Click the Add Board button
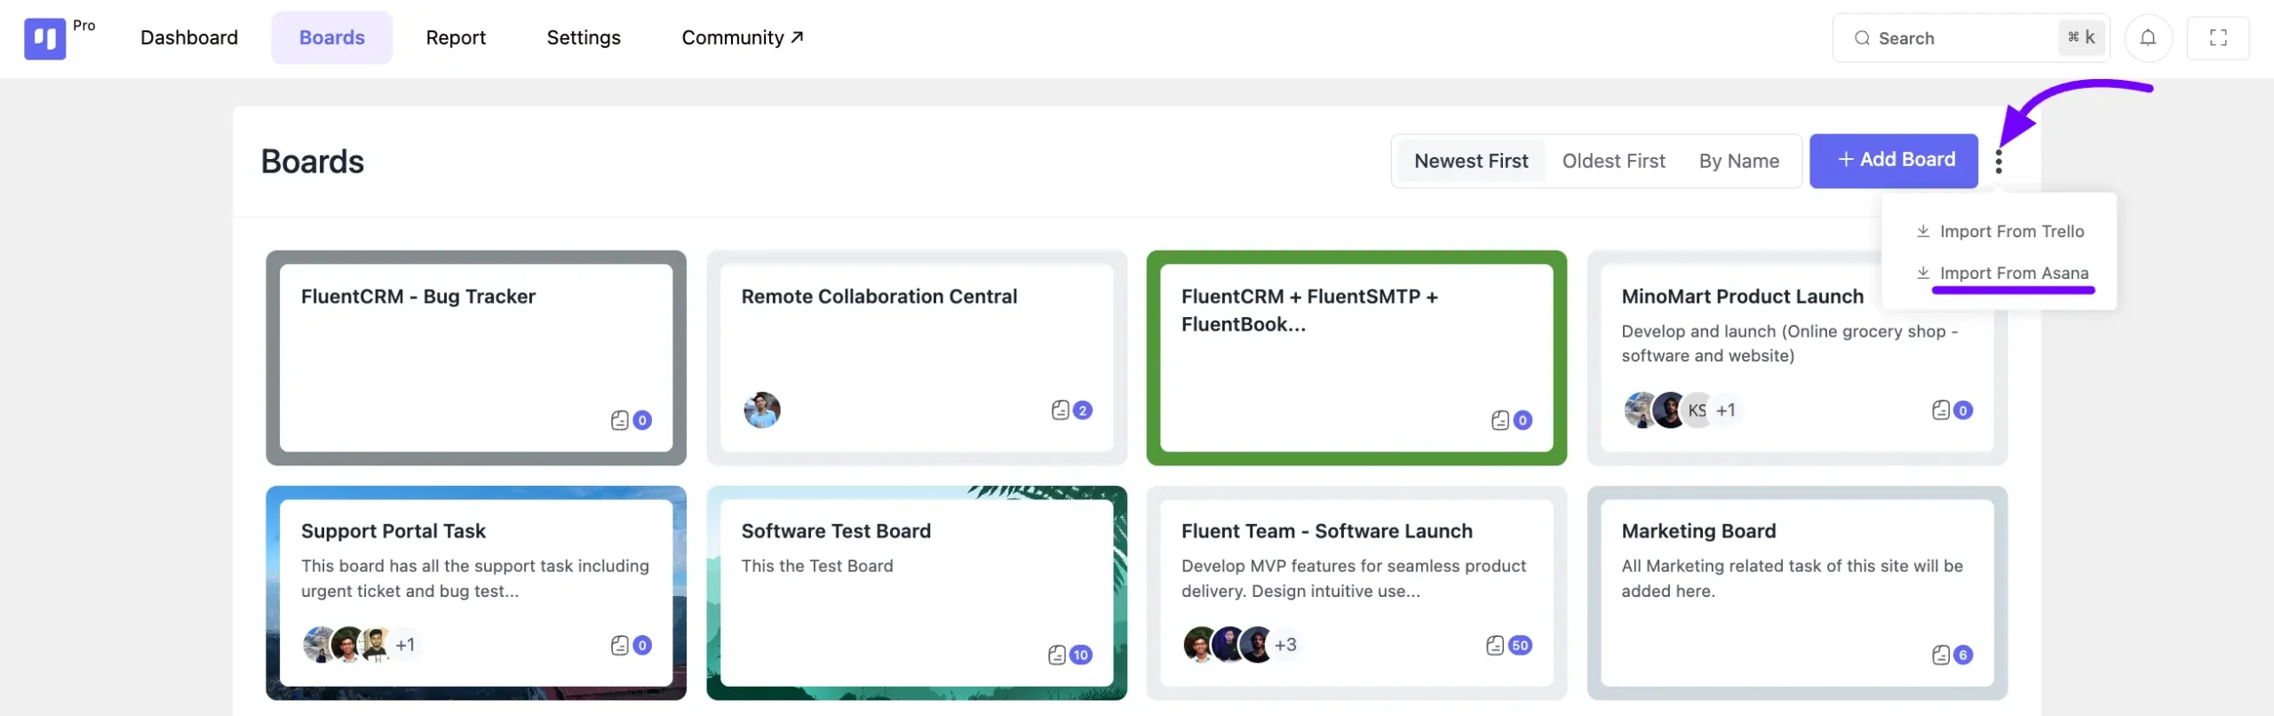2274x716 pixels. click(1894, 160)
